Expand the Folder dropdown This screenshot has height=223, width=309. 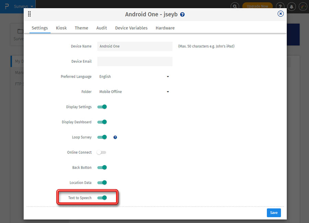coord(135,92)
